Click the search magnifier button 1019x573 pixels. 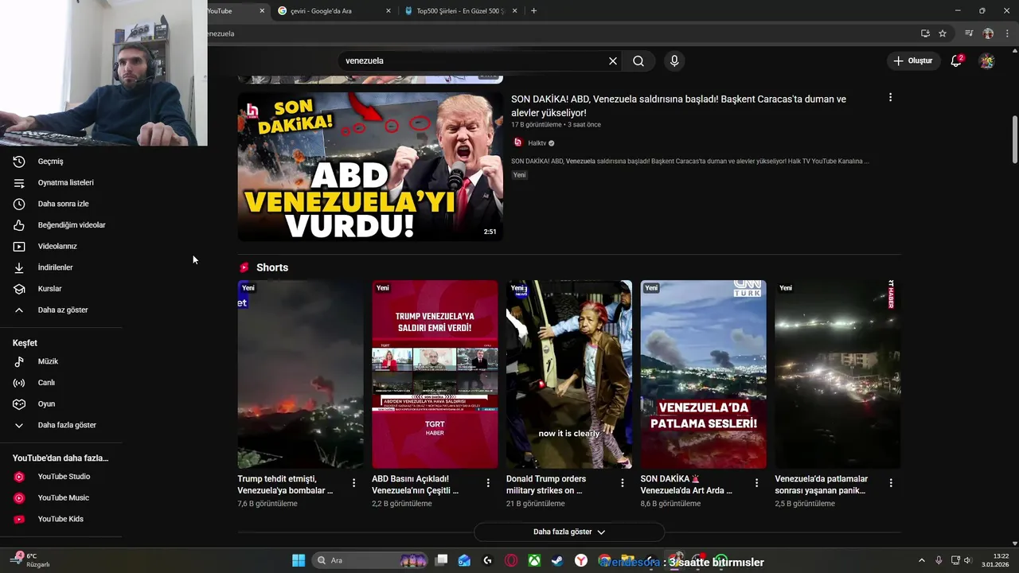pos(638,61)
